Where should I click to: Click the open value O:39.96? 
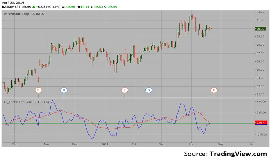point(68,7)
